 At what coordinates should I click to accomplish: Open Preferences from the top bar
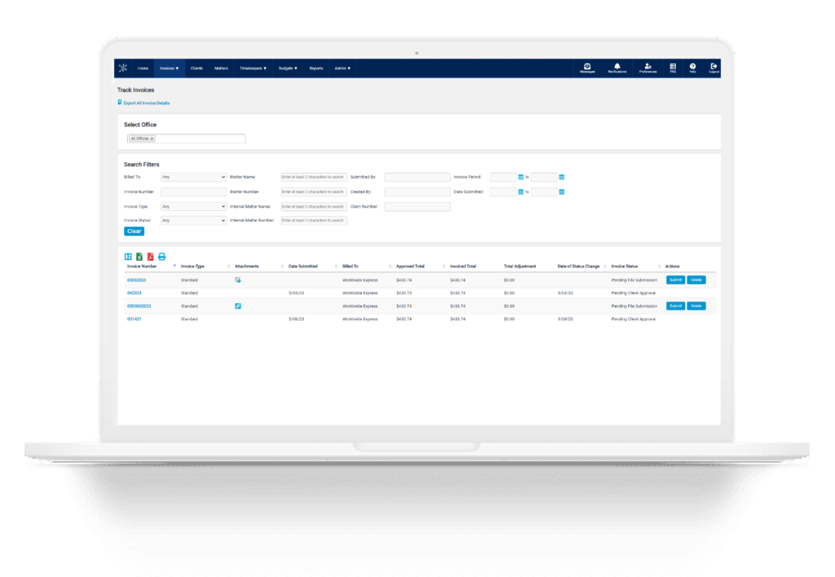coord(648,66)
